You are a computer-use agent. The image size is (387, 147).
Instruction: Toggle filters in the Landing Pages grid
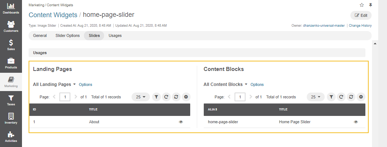(156, 97)
